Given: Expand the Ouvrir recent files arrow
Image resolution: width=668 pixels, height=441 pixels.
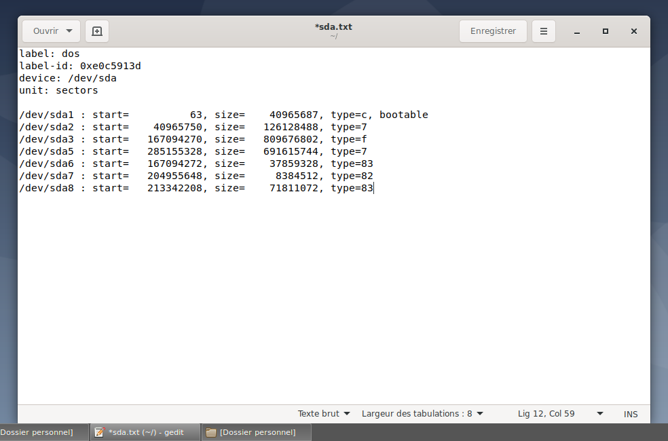Looking at the screenshot, I should click(69, 31).
